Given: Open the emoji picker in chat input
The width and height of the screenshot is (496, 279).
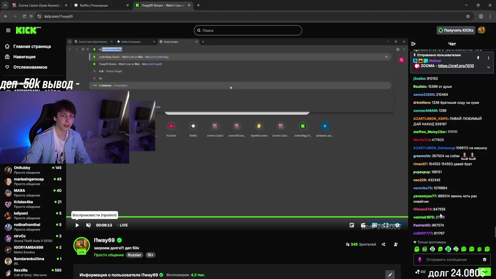Looking at the screenshot, I should click(x=484, y=260).
